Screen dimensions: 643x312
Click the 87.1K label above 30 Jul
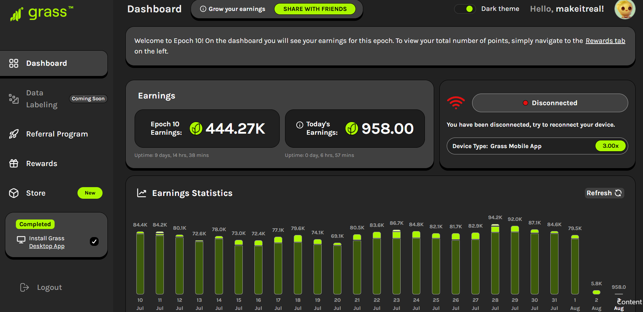534,223
